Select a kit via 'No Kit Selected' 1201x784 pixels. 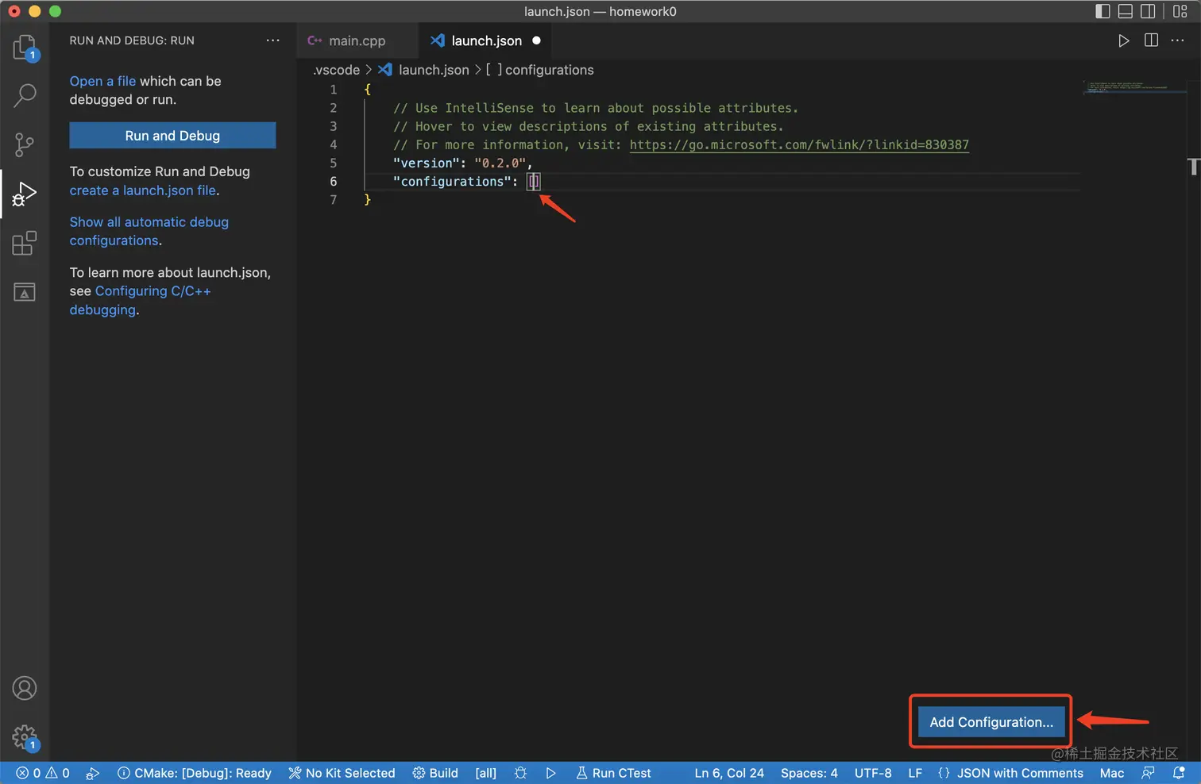point(342,773)
